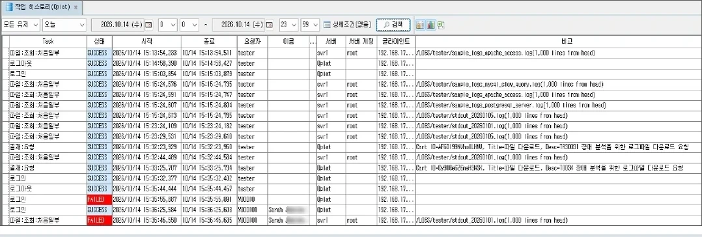Click end time 10/14 15:32:44,584
Viewport: 702px width, 237px height.
point(208,158)
